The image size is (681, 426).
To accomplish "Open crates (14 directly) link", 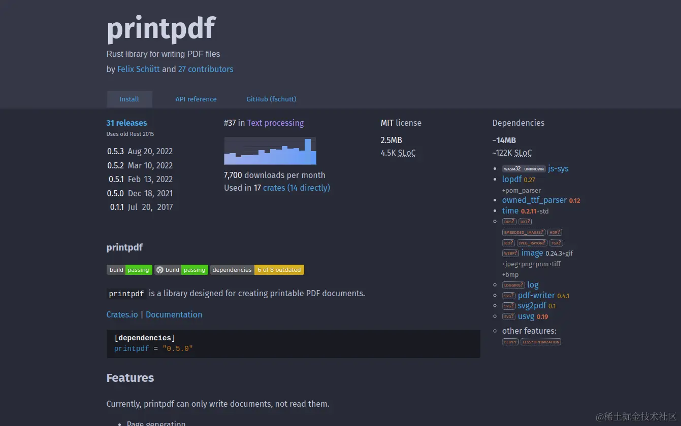I will (297, 188).
